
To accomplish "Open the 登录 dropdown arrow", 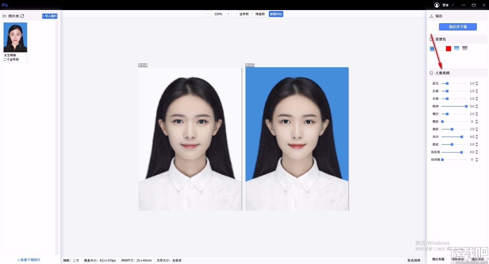I will [453, 5].
